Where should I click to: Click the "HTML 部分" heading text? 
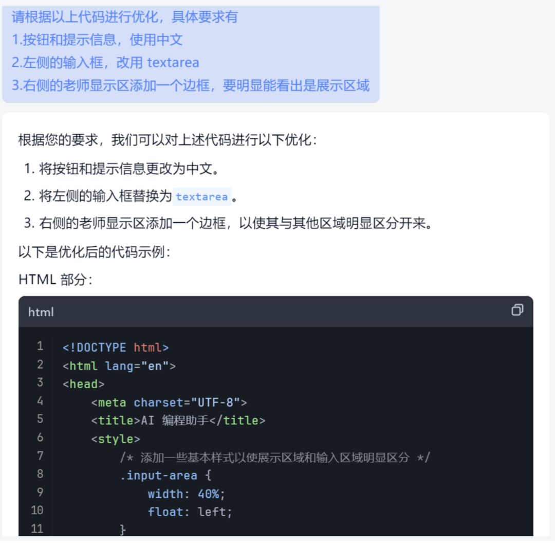coord(55,280)
